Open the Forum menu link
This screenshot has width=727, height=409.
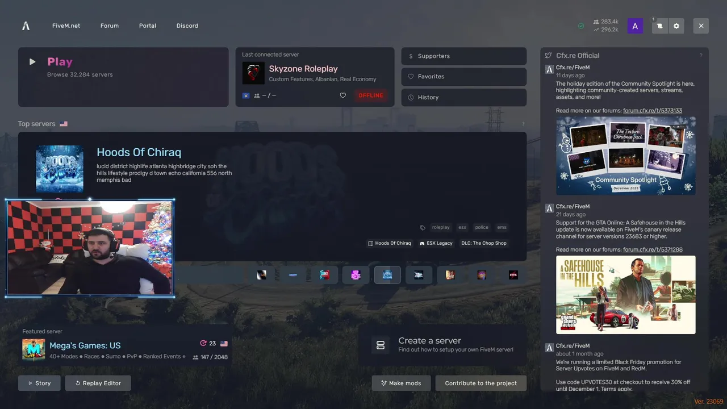[110, 26]
